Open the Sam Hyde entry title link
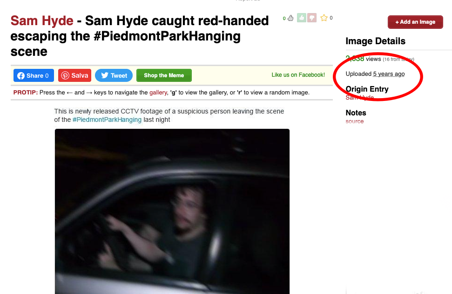The height and width of the screenshot is (294, 452). [x=42, y=21]
